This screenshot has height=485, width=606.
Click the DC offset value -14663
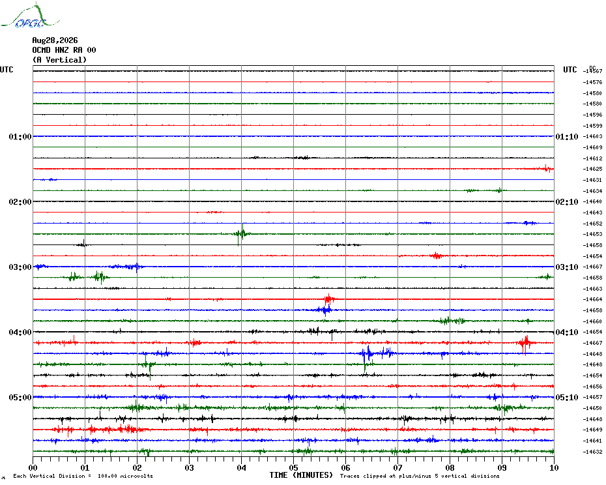click(x=592, y=289)
